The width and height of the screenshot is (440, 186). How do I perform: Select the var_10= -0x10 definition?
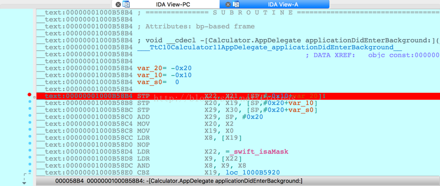tap(164, 75)
